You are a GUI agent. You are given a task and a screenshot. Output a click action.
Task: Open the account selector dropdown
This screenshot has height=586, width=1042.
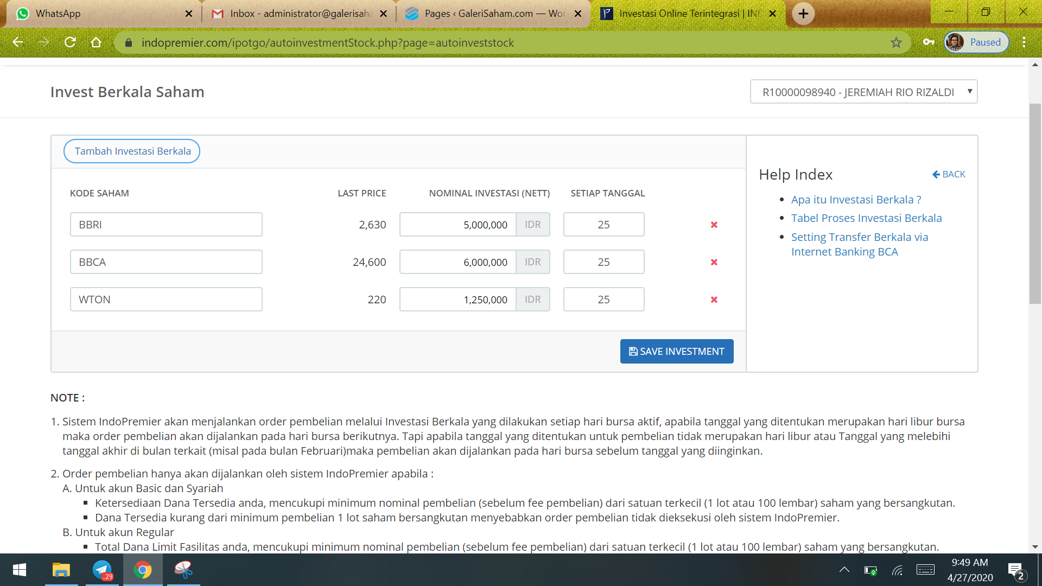[863, 92]
